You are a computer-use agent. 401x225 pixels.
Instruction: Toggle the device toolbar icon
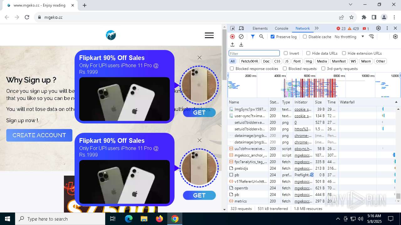[241, 28]
